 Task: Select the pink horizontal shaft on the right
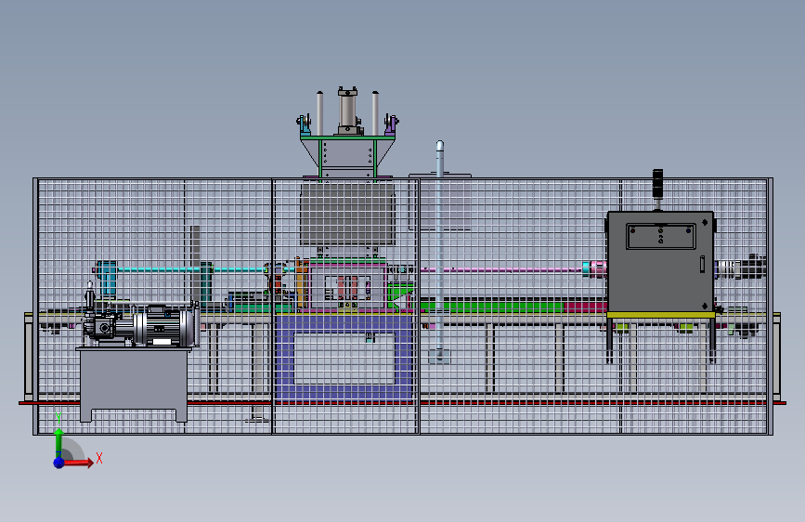coord(501,269)
